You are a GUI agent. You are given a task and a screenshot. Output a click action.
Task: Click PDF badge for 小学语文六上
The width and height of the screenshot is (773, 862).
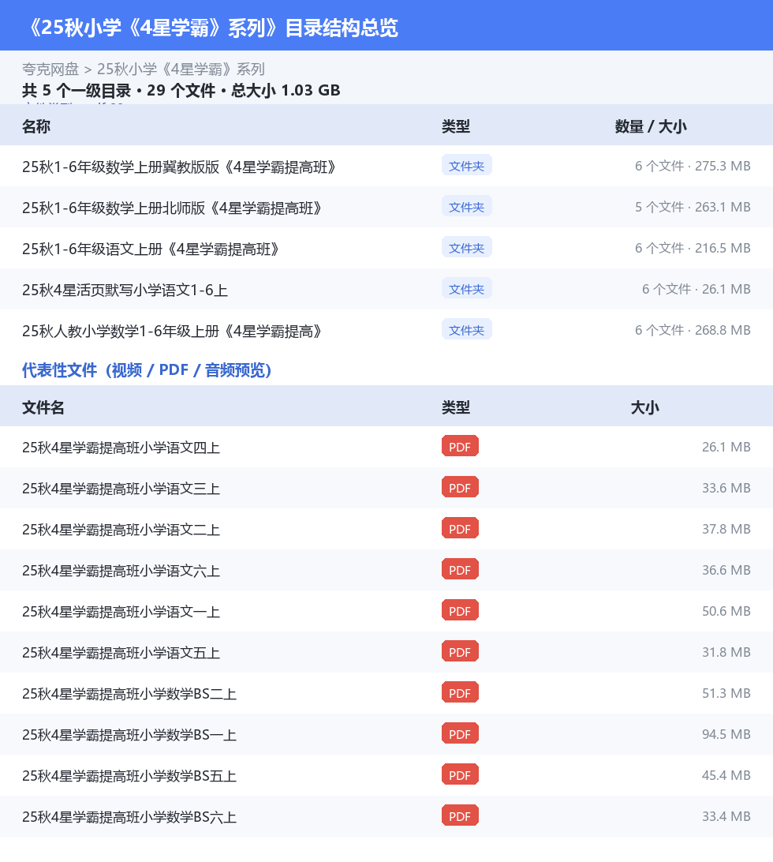coord(460,570)
